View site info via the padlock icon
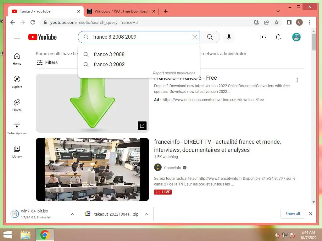This screenshot has width=322, height=241. pyautogui.click(x=45, y=22)
